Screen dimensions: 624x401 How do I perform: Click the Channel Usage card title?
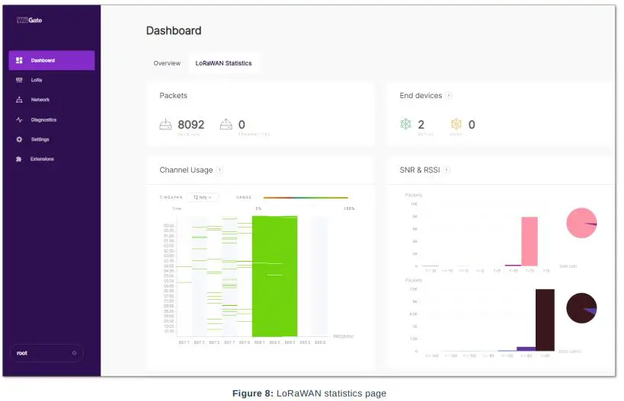[x=186, y=170]
